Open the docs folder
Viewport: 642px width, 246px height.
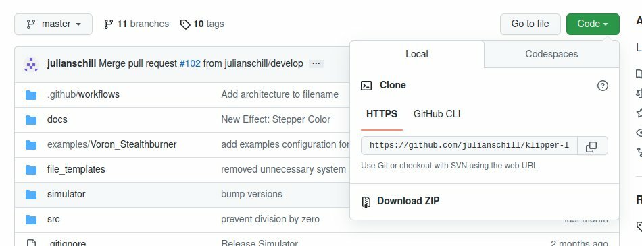[57, 120]
